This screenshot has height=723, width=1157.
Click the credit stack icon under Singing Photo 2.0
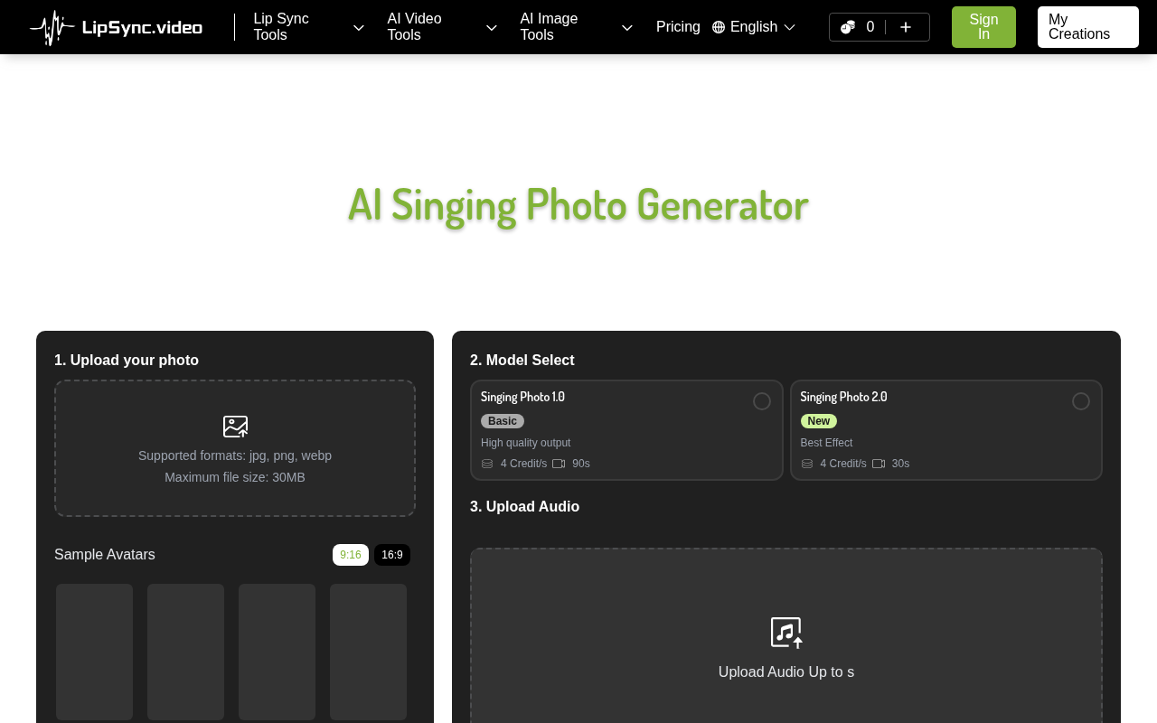tap(807, 464)
